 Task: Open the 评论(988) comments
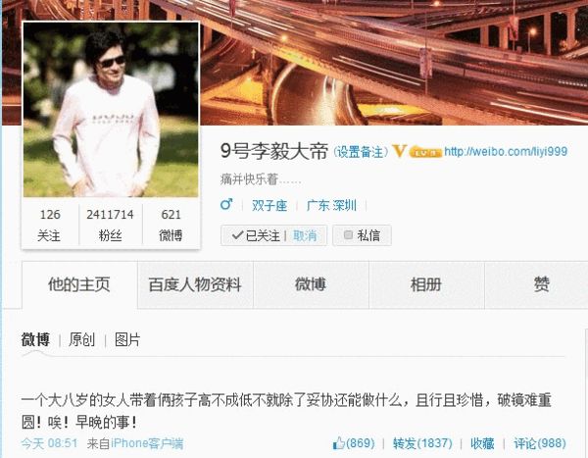540,443
